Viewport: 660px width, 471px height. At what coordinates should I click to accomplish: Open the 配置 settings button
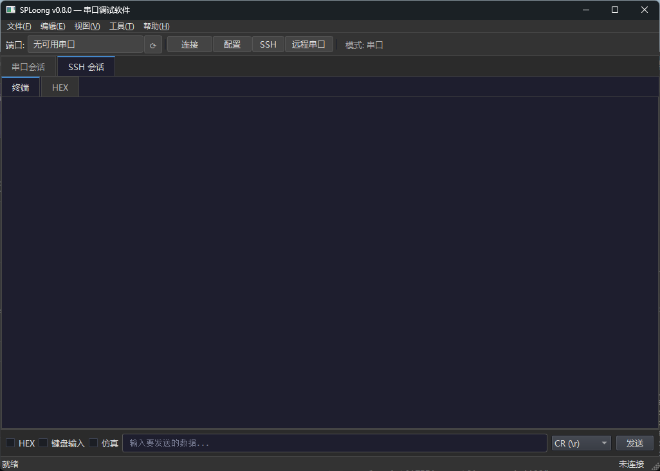pyautogui.click(x=232, y=44)
